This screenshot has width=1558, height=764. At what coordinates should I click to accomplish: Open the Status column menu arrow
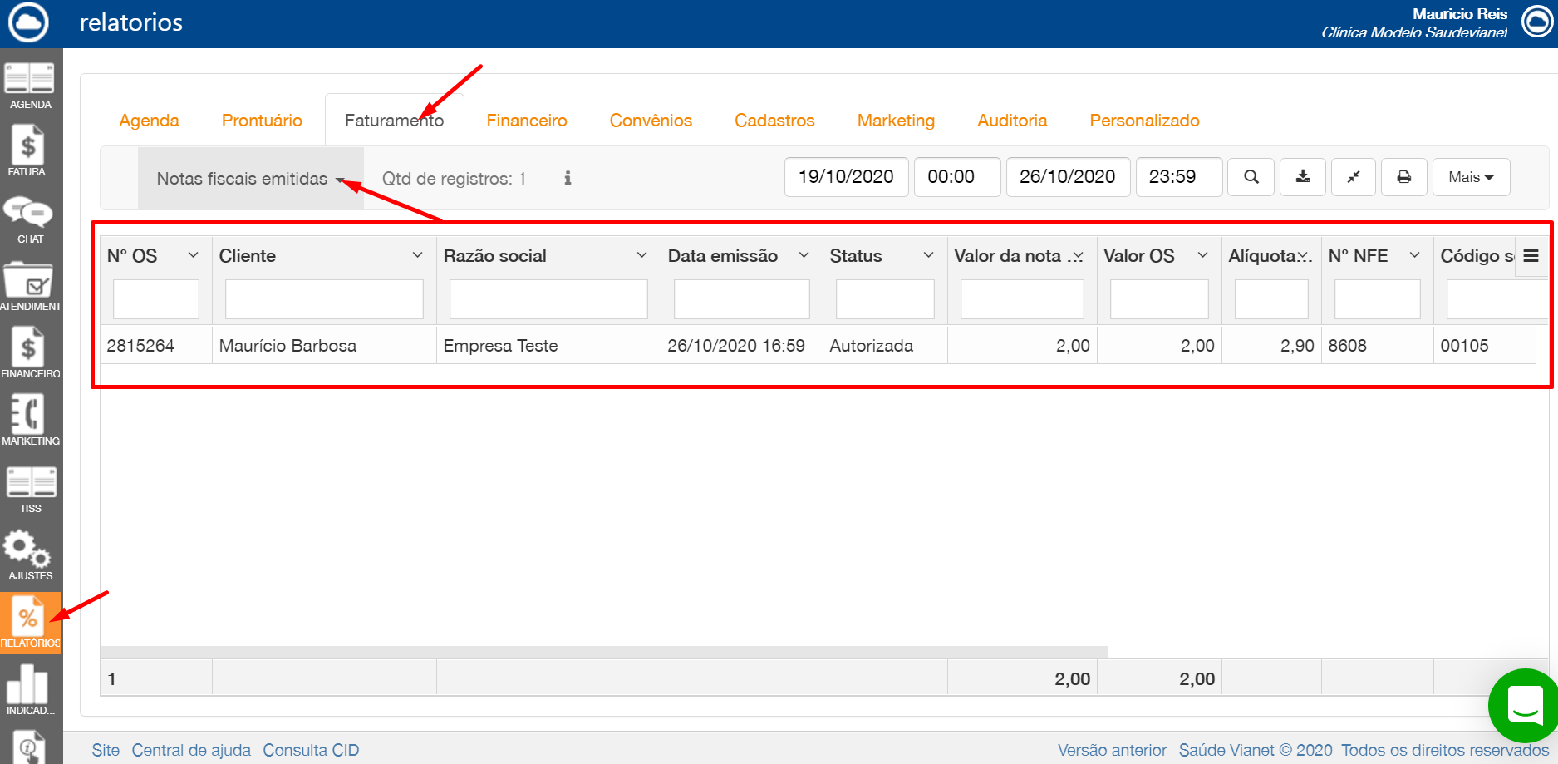click(x=929, y=255)
